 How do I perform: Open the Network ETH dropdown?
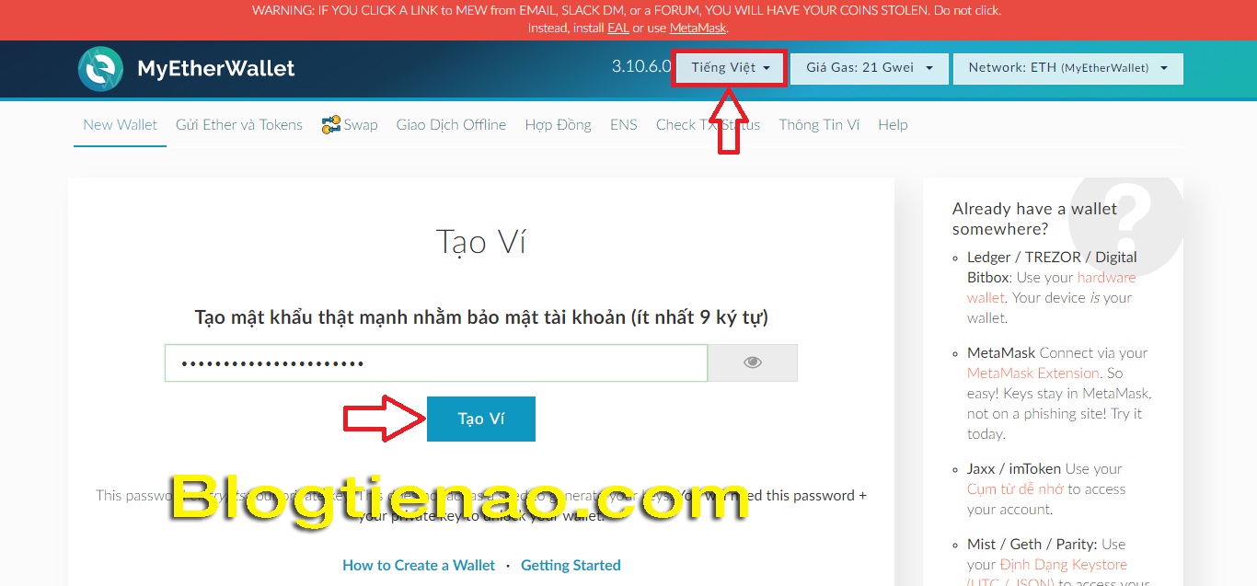tap(1067, 68)
